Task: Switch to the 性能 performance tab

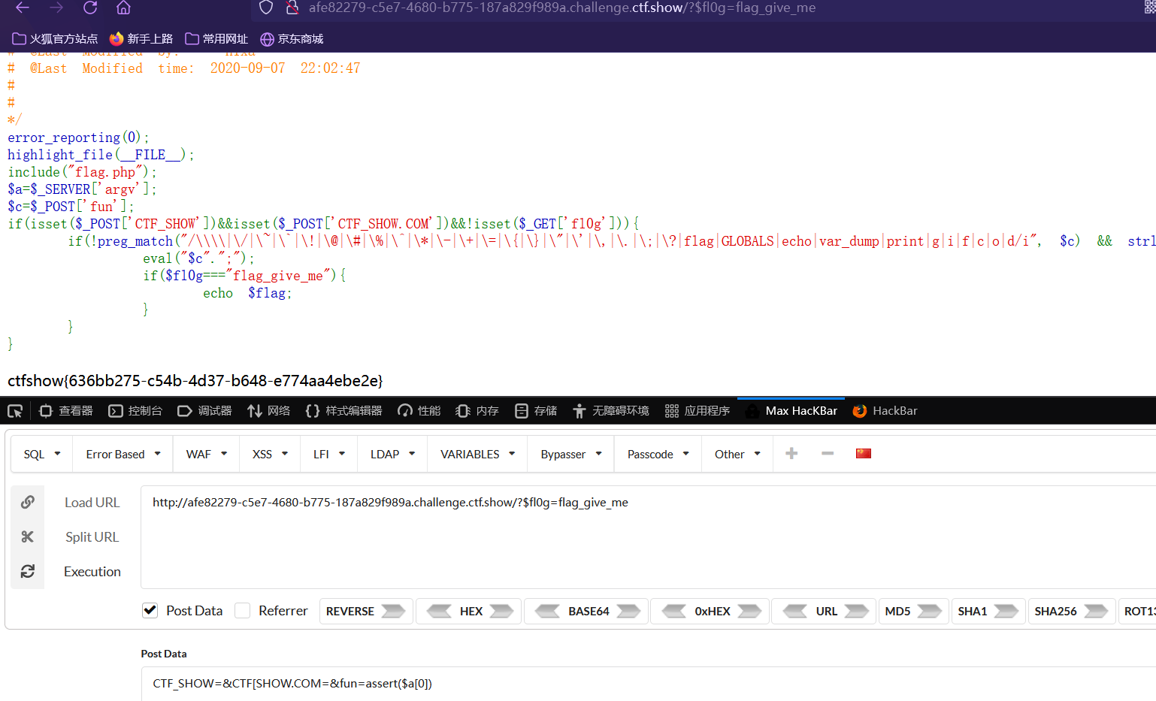Action: coord(419,411)
